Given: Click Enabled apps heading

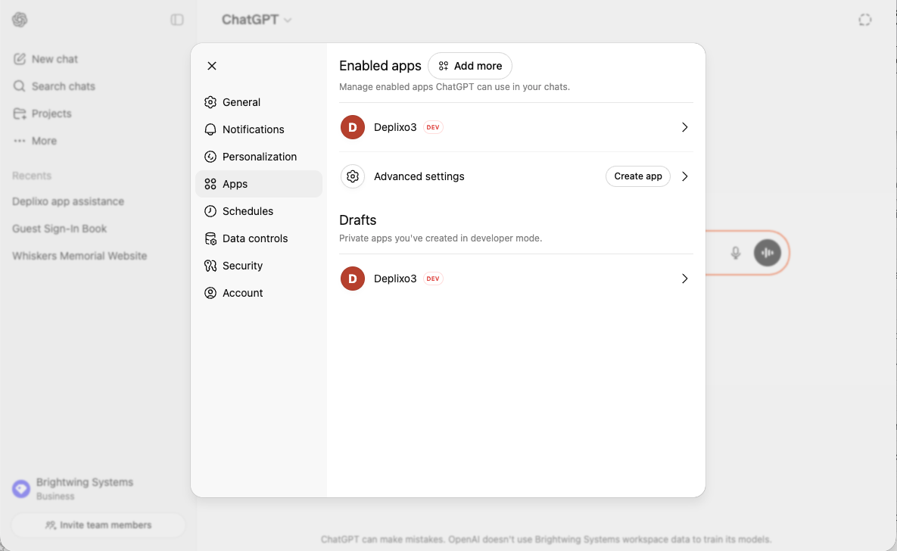Looking at the screenshot, I should pyautogui.click(x=380, y=66).
